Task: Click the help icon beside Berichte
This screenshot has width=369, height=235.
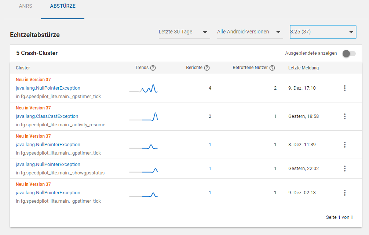Action: (x=207, y=68)
